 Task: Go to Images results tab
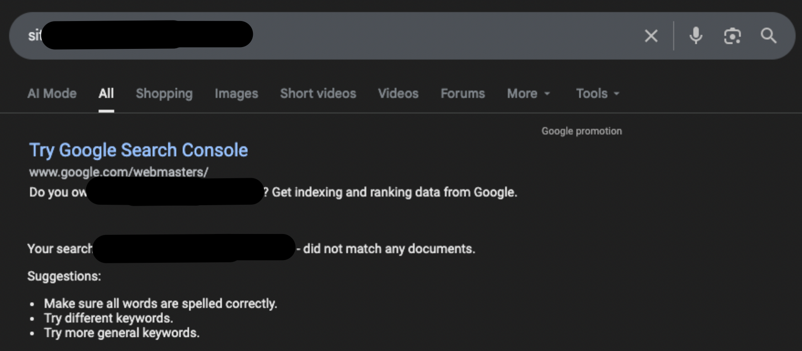point(236,94)
